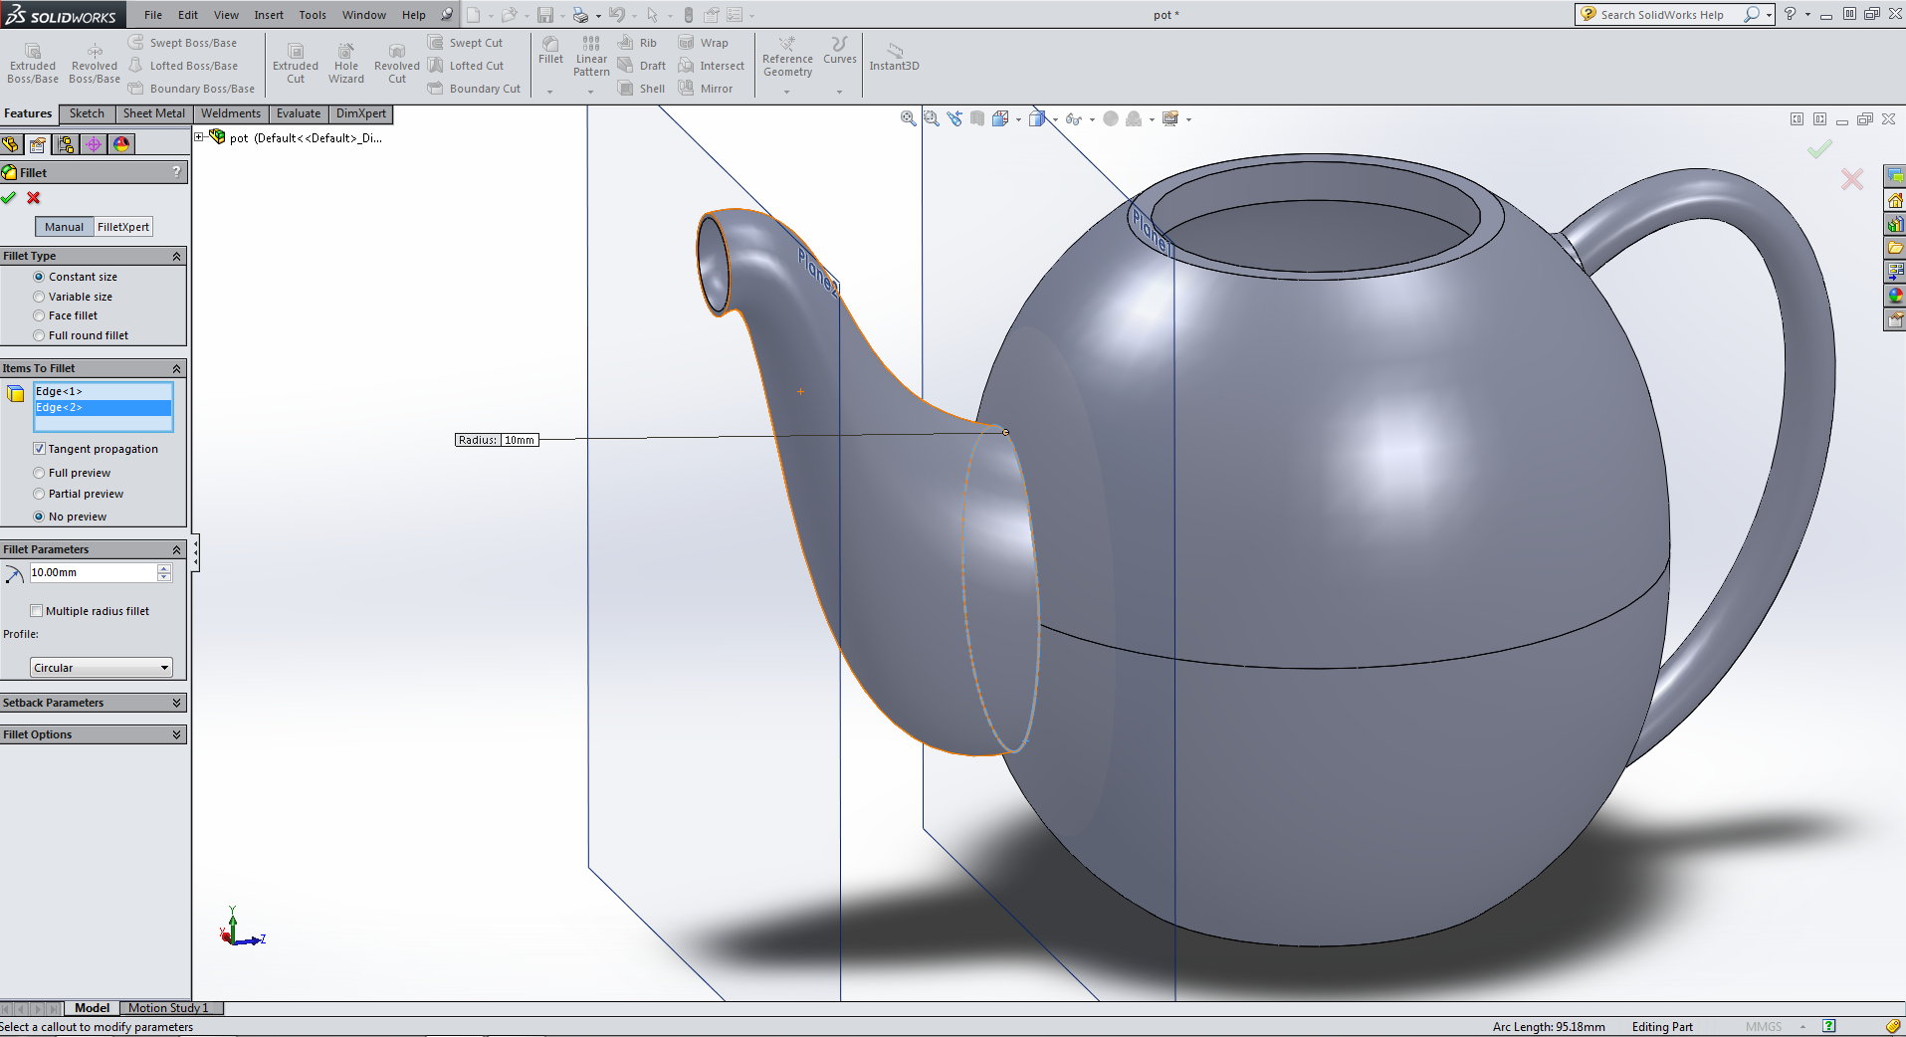
Task: Start the Extruded Cut tool
Action: 296,63
